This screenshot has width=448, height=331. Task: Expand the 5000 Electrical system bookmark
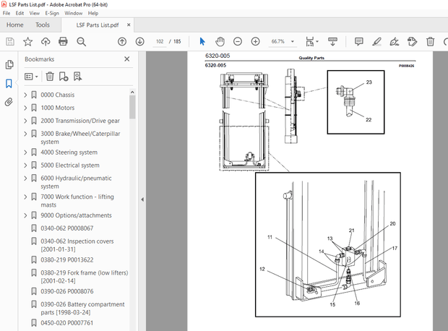pyautogui.click(x=25, y=165)
